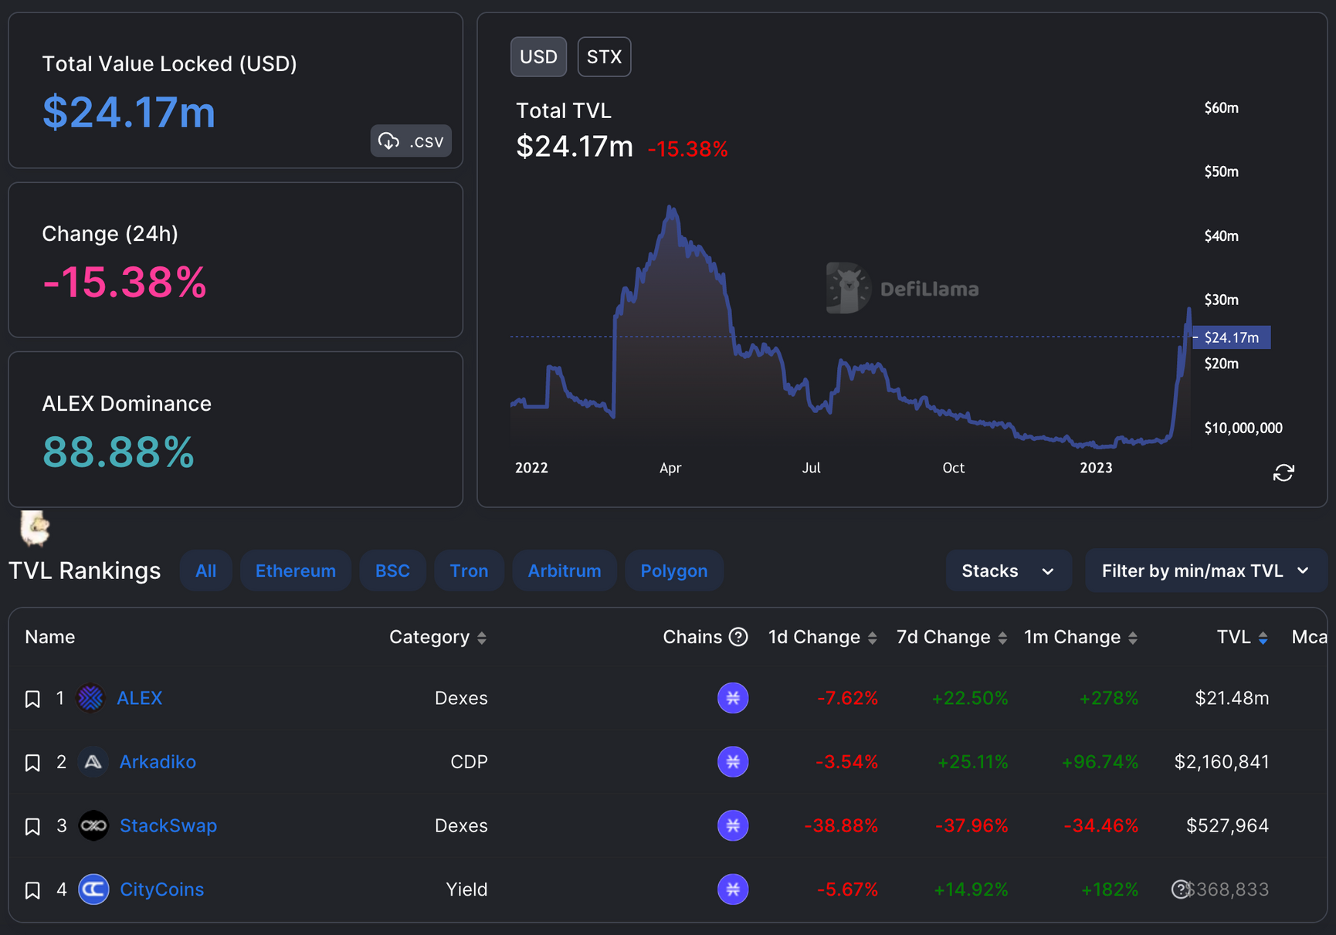
Task: Click the Arkadiko protocol logo
Action: coord(93,761)
